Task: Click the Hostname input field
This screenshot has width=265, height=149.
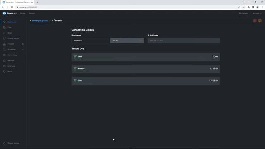Action: [x=91, y=41]
